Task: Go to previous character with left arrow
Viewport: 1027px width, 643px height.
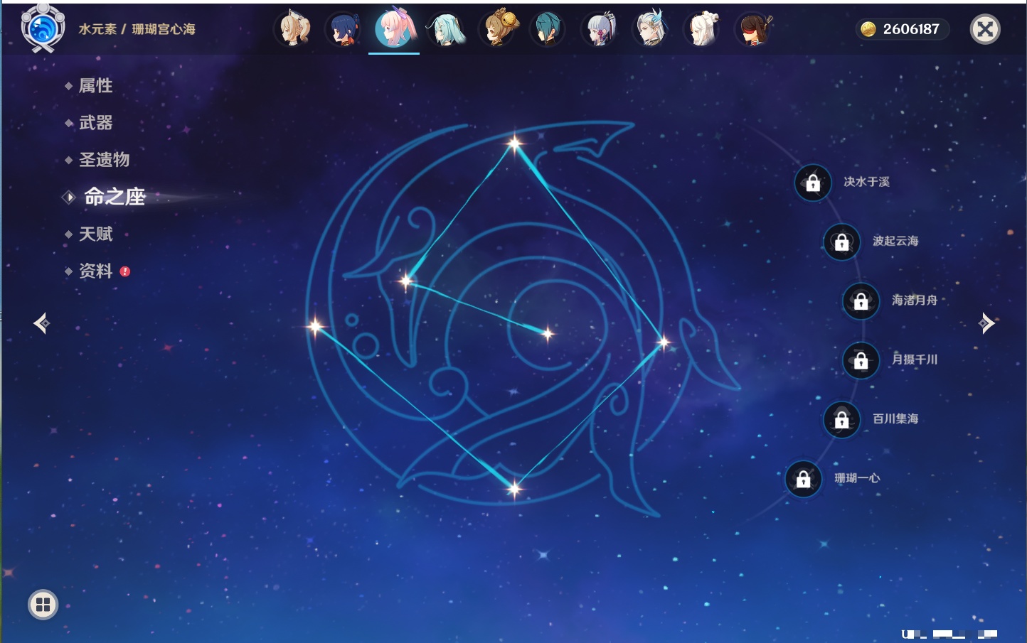Action: tap(41, 323)
